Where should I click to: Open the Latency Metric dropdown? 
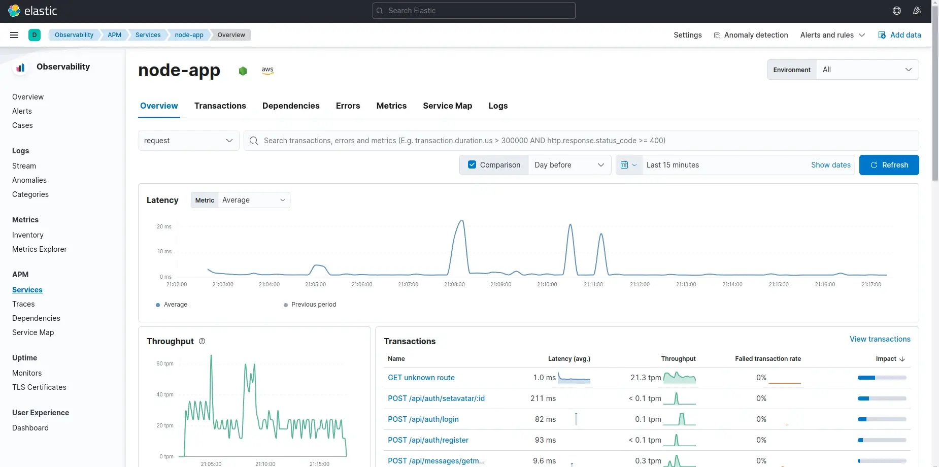pyautogui.click(x=254, y=200)
